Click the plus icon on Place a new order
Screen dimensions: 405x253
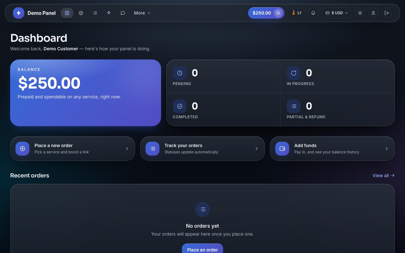coord(22,149)
